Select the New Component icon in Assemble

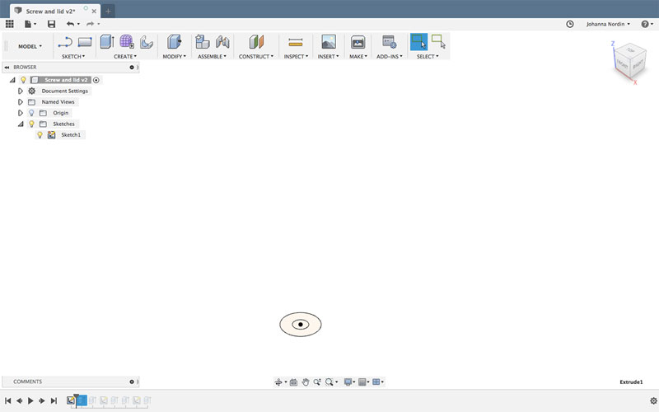(x=203, y=42)
